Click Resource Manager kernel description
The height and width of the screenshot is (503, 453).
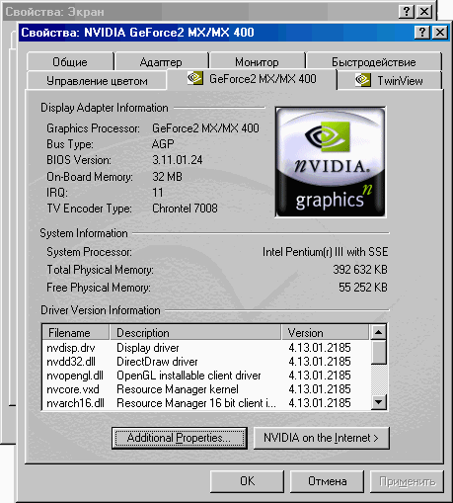point(178,389)
